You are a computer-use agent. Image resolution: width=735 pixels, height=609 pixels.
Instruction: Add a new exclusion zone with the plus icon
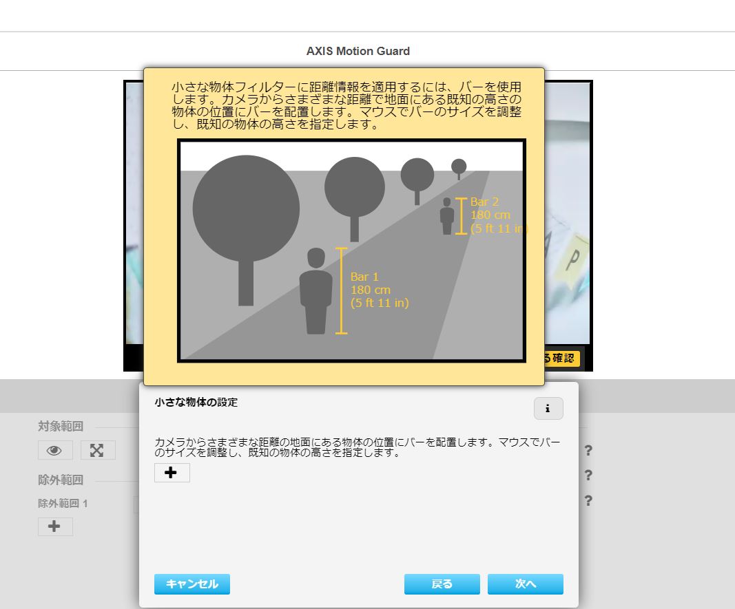coord(55,526)
